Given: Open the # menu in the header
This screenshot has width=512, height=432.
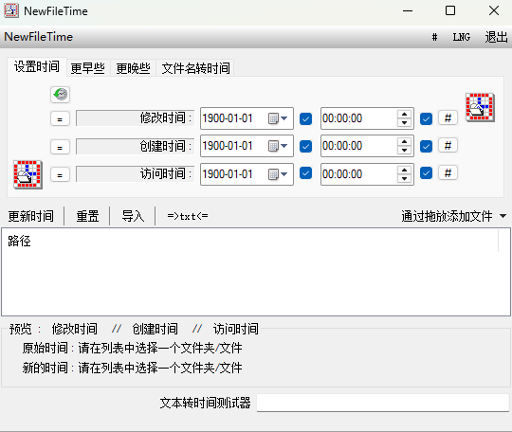Looking at the screenshot, I should click(434, 37).
